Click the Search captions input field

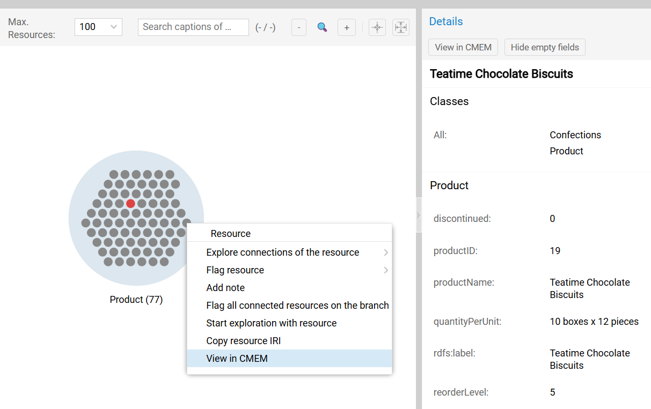click(x=193, y=27)
